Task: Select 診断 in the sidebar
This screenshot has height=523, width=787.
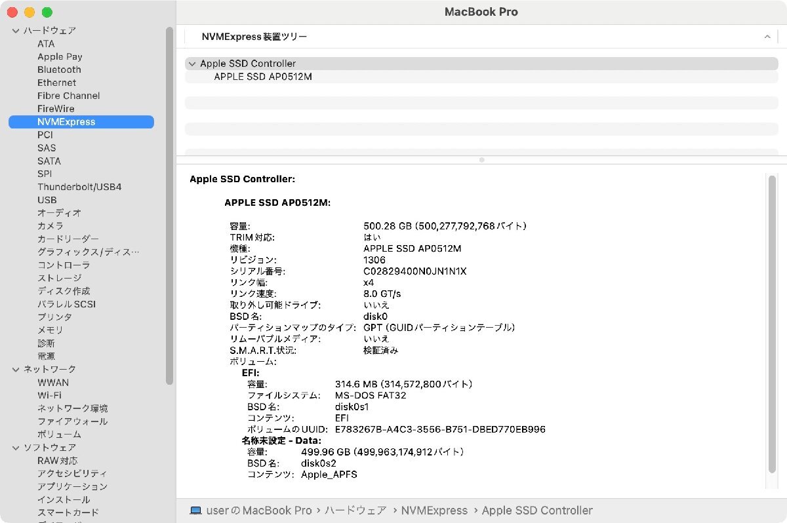Action: point(46,343)
